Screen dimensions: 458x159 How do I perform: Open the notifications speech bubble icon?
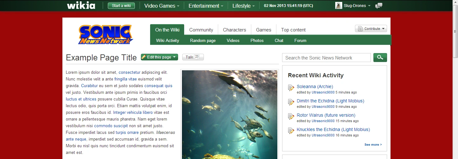378,6
